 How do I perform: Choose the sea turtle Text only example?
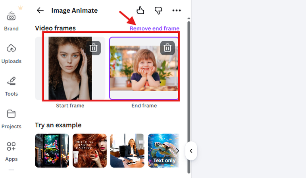pos(164,151)
